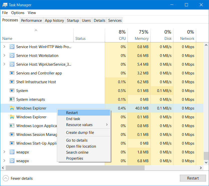Viewport: 209px width, 186px height.
Task: Sort by the Disk column header
Action: tap(162, 35)
